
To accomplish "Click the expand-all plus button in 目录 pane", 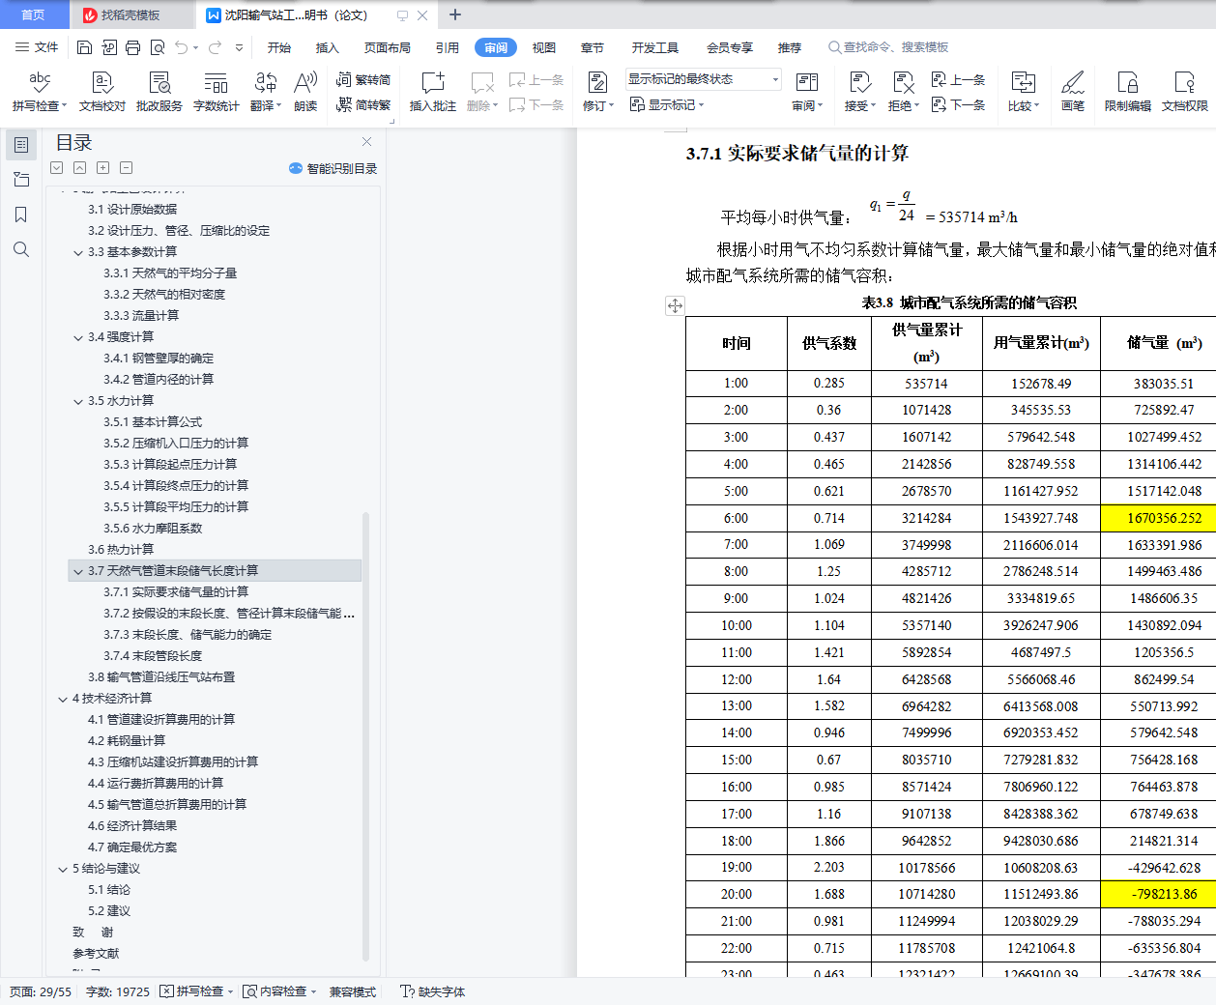I will point(103,167).
